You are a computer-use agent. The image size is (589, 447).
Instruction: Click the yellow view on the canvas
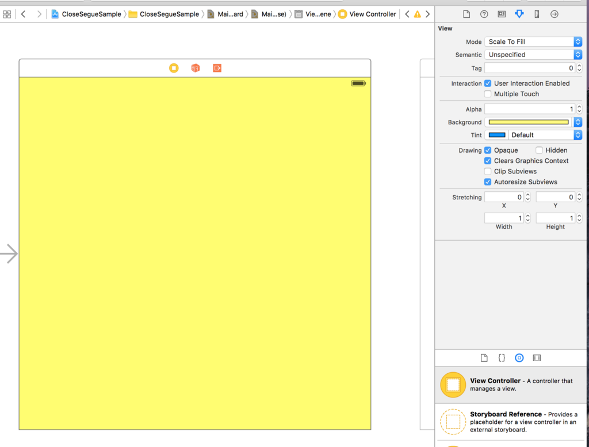pyautogui.click(x=195, y=253)
